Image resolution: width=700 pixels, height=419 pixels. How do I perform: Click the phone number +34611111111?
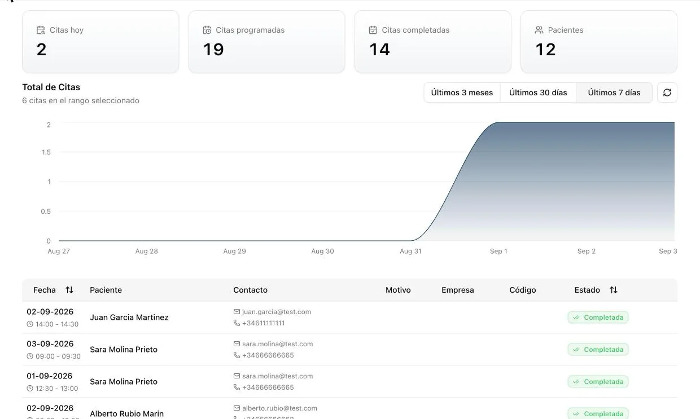point(263,323)
